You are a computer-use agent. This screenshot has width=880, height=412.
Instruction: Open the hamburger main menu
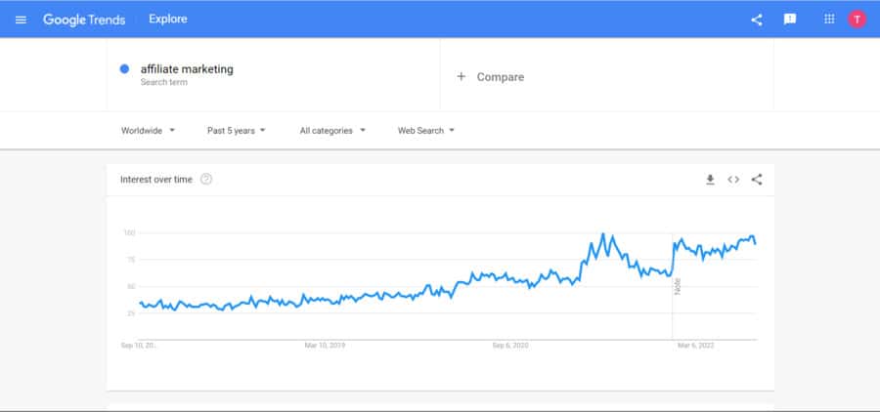tap(22, 20)
